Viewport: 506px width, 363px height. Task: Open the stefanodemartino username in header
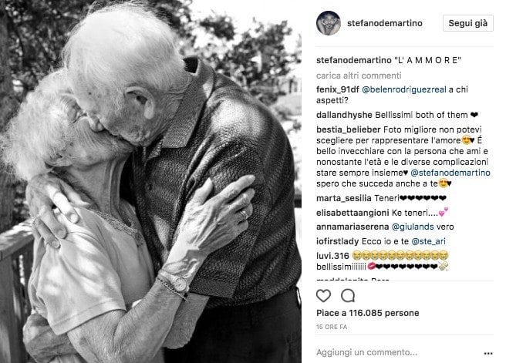[385, 23]
